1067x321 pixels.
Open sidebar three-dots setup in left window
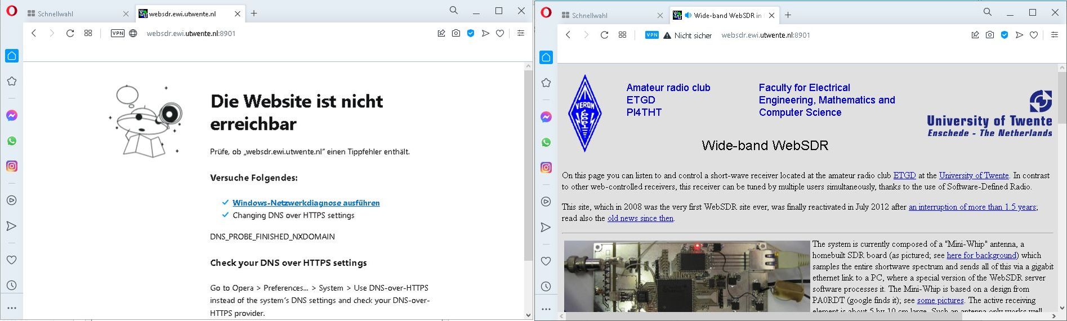[12, 308]
